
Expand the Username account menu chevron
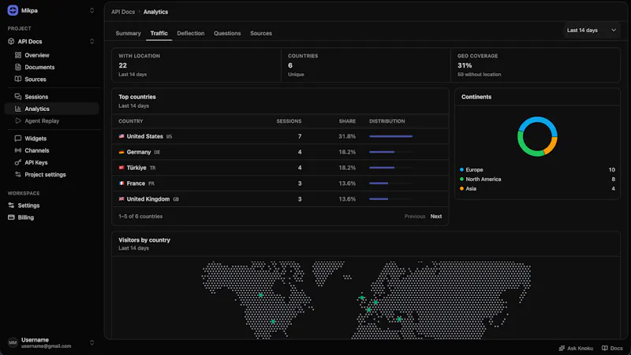click(x=91, y=342)
